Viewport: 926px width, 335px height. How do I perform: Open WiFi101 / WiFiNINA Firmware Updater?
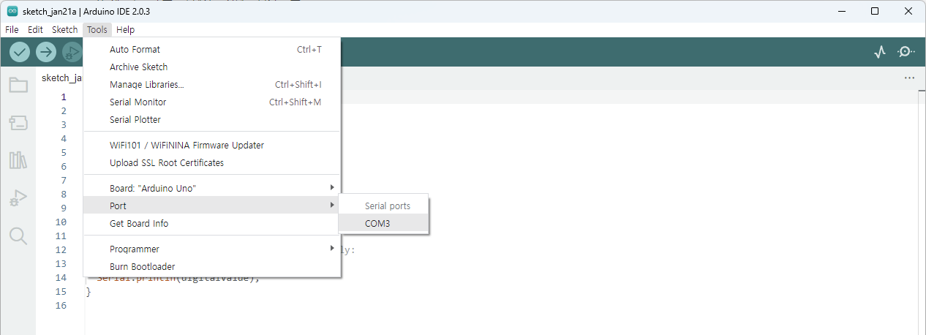(212, 146)
